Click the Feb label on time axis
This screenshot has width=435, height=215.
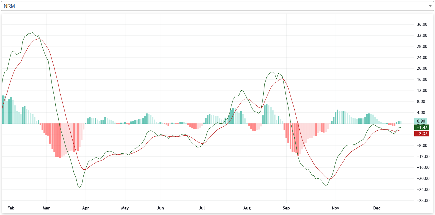click(x=11, y=208)
